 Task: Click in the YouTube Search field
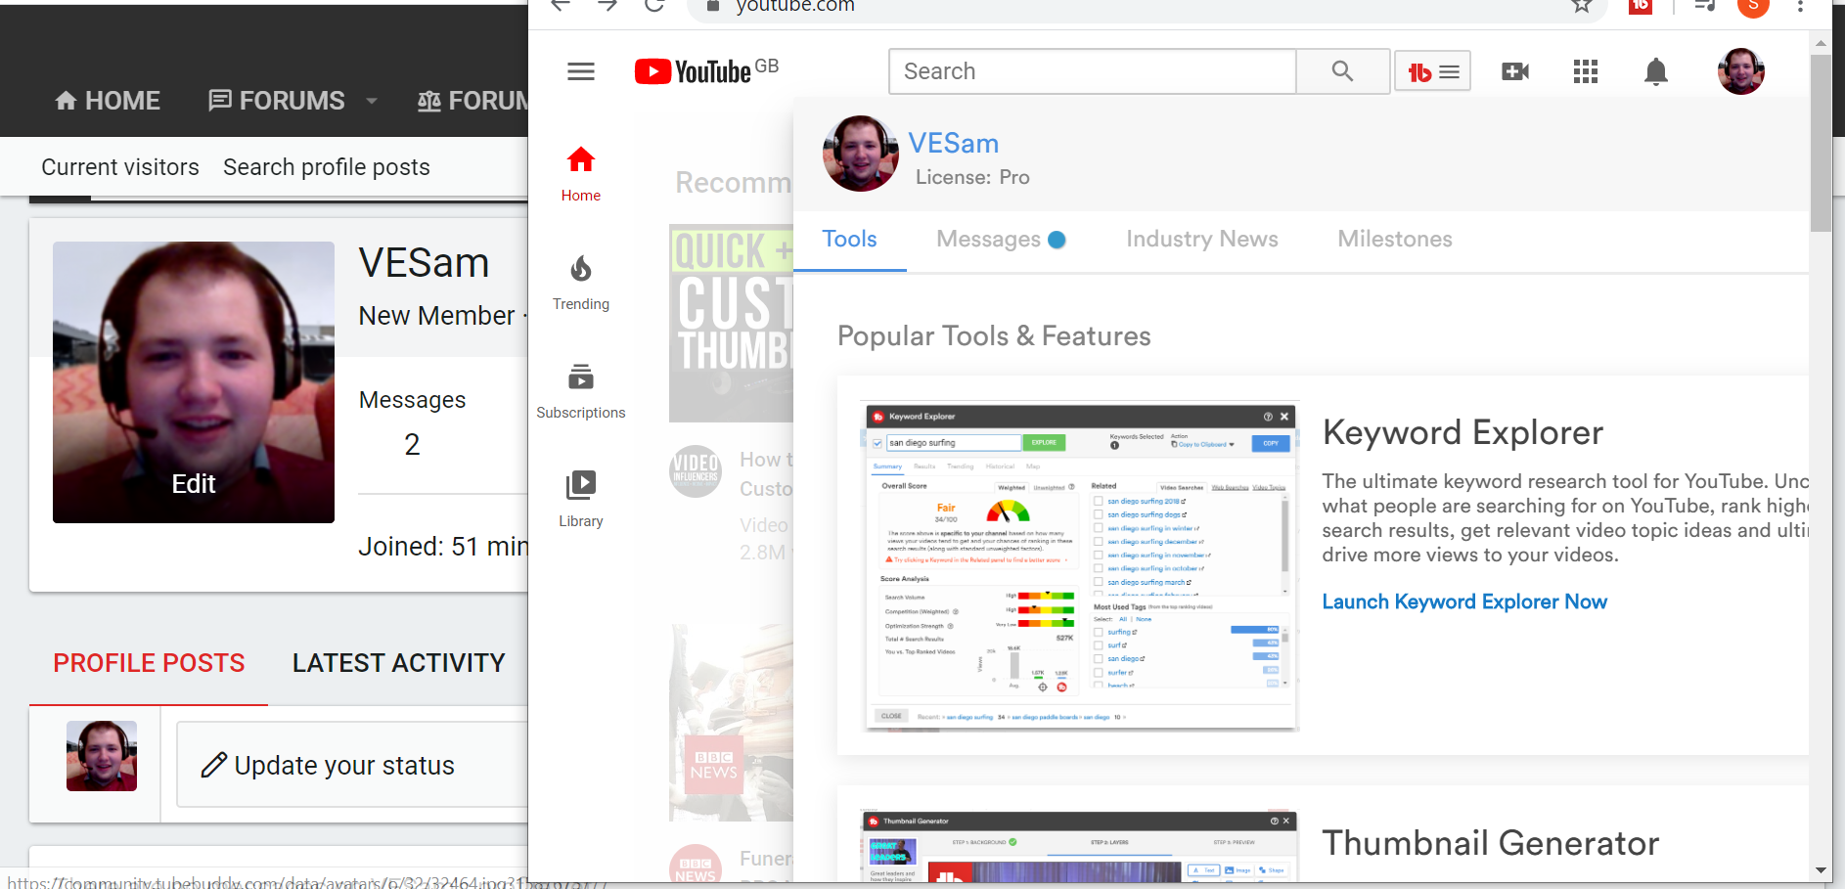point(1093,71)
